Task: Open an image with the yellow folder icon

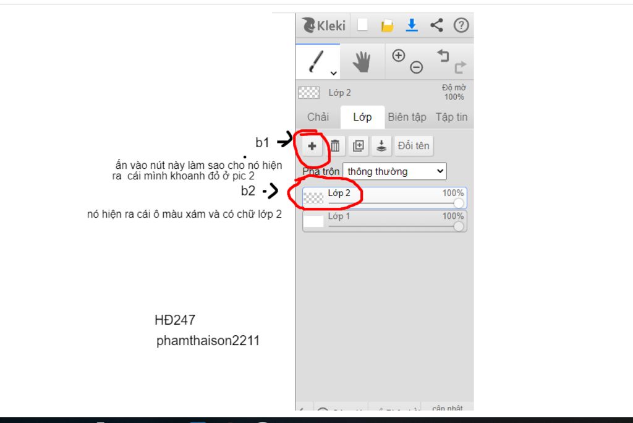Action: 387,26
